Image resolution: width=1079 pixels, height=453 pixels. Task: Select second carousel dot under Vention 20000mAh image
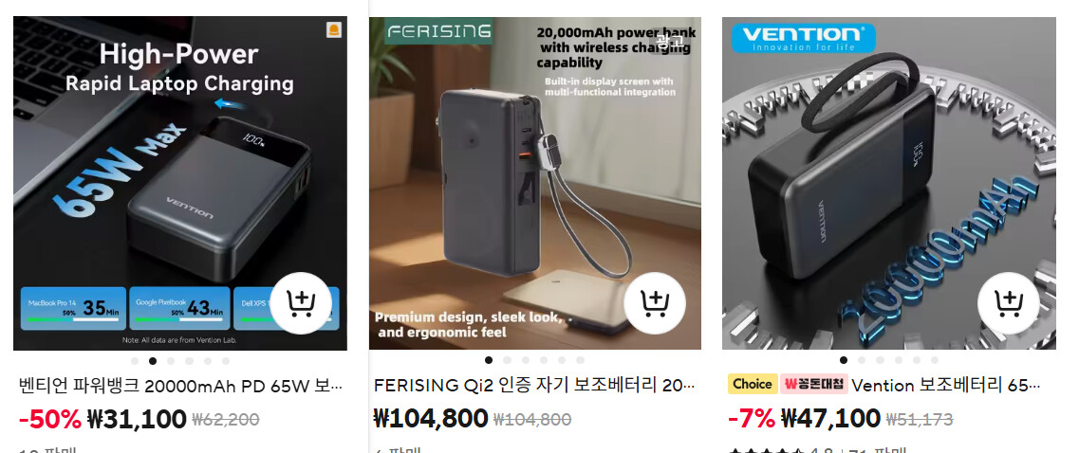pos(862,360)
